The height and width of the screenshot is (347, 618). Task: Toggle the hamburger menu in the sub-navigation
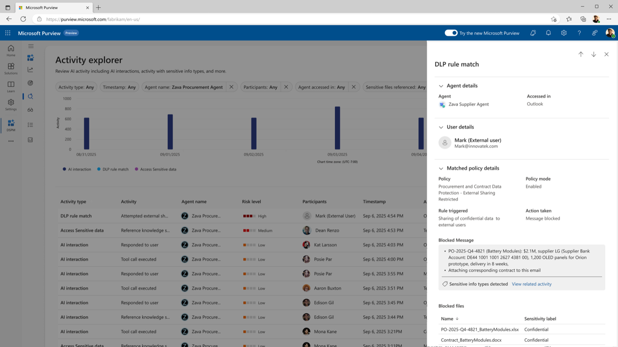click(31, 46)
